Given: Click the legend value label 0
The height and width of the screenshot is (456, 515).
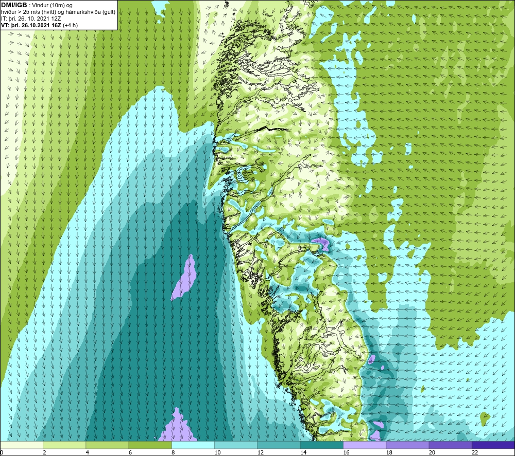Looking at the screenshot, I should pyautogui.click(x=2, y=452).
